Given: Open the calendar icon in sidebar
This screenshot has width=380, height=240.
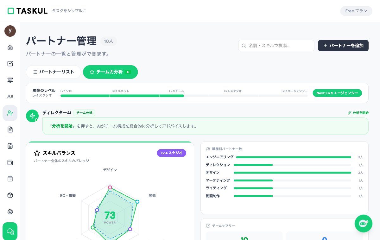Looking at the screenshot, I should (x=10, y=179).
